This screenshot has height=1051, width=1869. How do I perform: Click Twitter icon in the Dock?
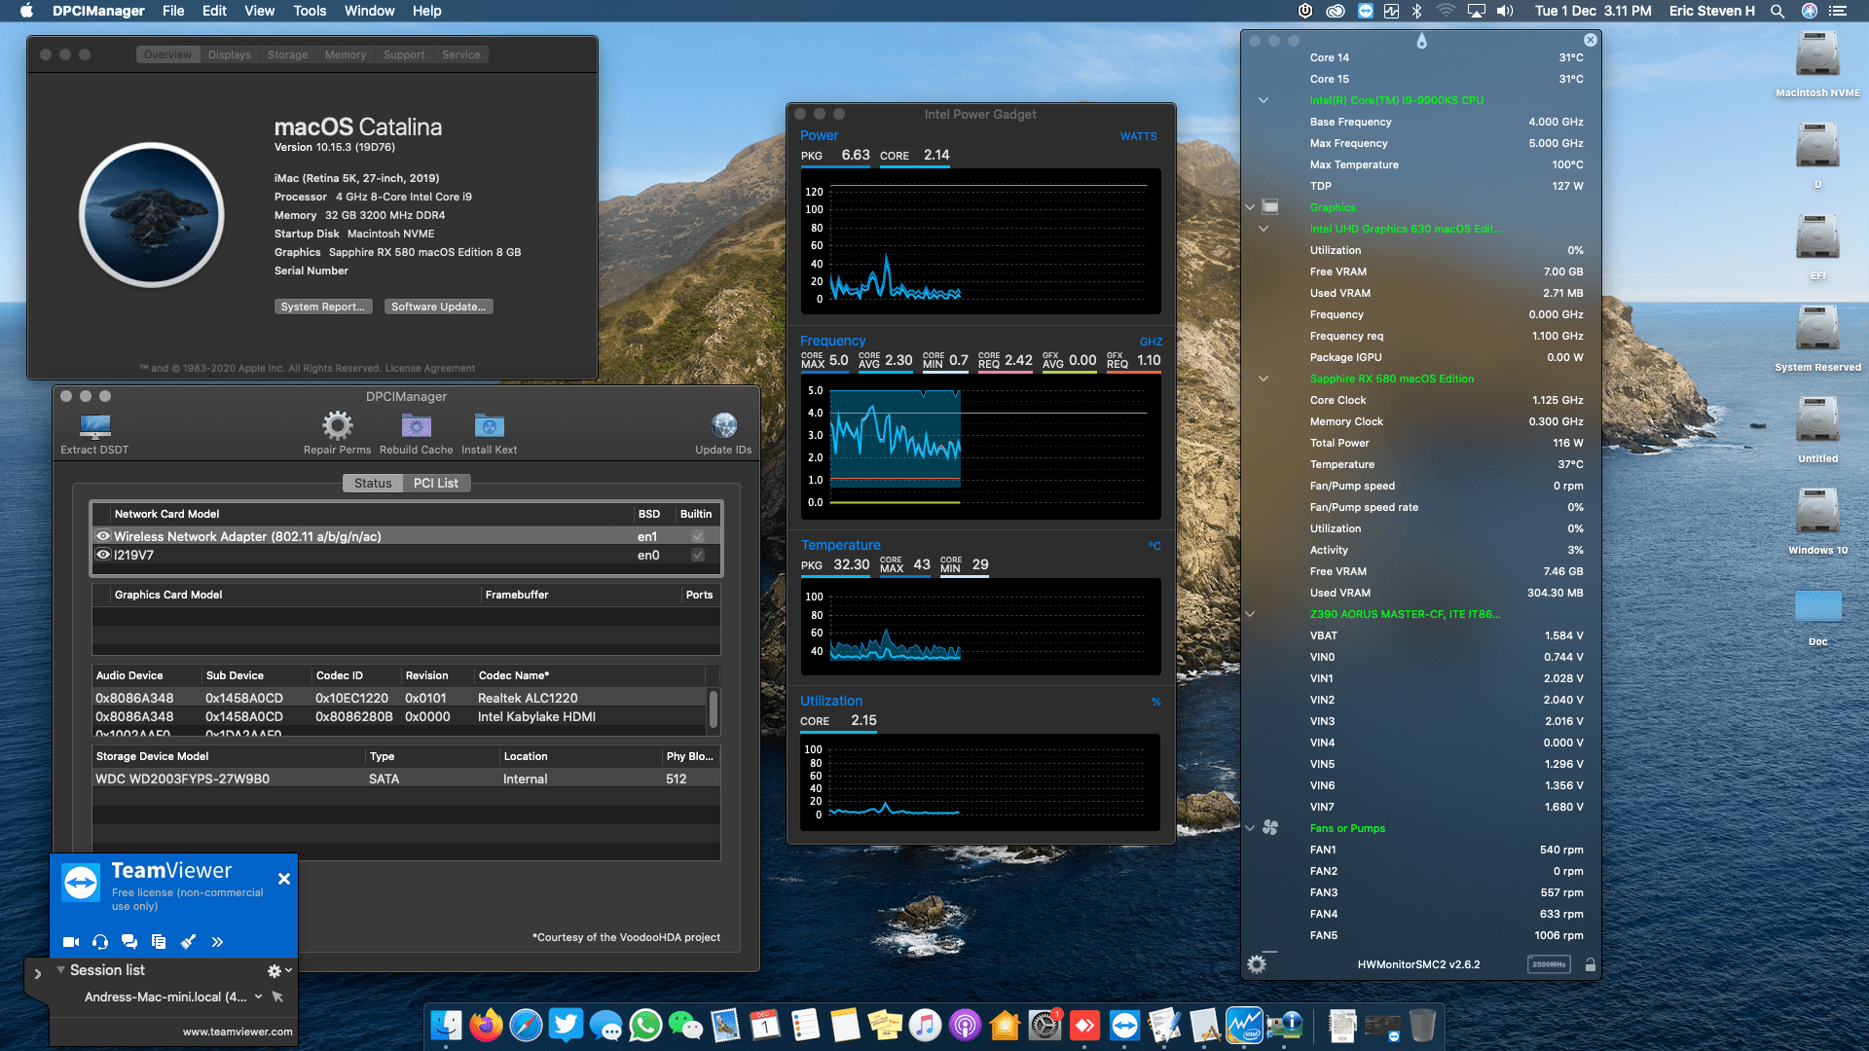point(566,1026)
